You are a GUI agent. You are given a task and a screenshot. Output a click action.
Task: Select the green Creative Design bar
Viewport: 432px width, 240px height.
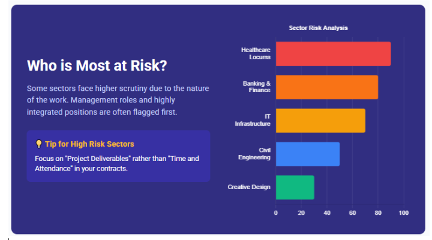295,187
